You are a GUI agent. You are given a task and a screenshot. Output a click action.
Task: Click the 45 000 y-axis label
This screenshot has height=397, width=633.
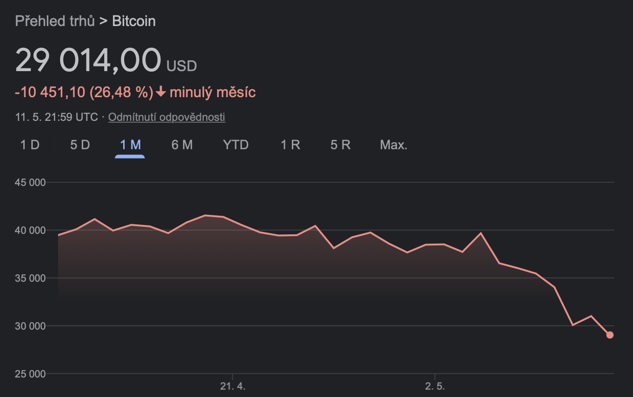click(30, 183)
